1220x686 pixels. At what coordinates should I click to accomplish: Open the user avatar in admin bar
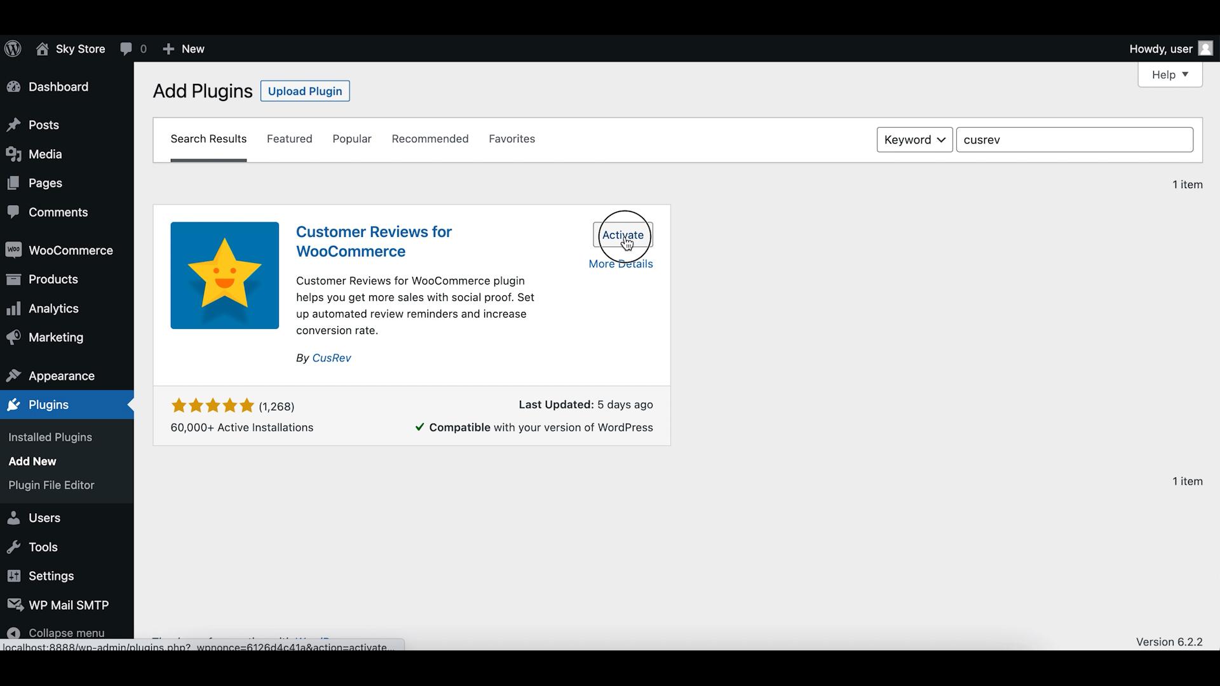1205,49
